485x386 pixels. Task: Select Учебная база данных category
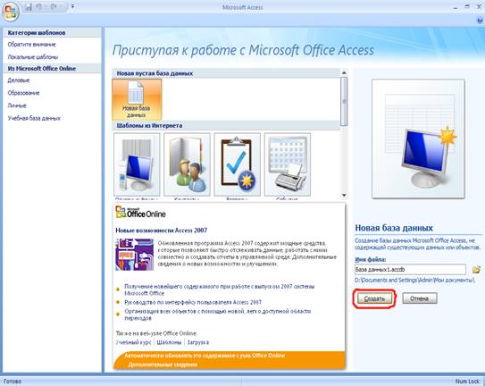[x=34, y=118]
